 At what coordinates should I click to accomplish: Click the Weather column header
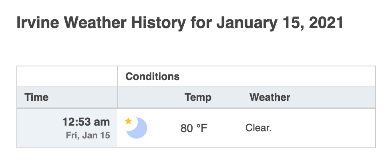coord(270,97)
